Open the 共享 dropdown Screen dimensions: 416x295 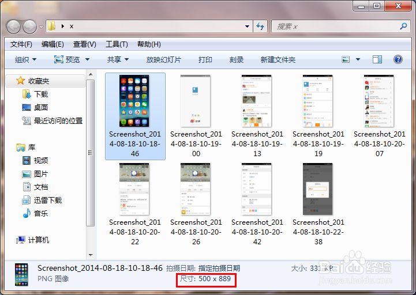(x=118, y=60)
